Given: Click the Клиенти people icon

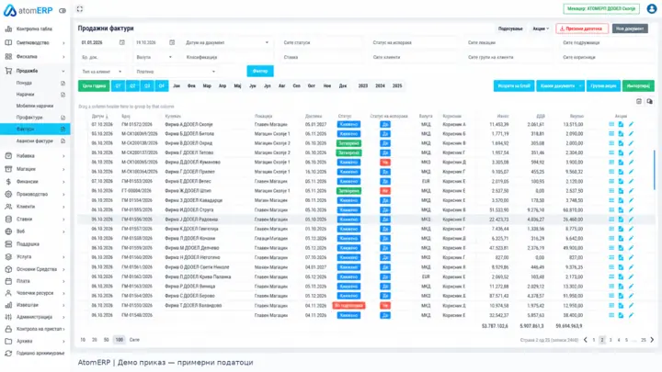Looking at the screenshot, I should (8, 207).
